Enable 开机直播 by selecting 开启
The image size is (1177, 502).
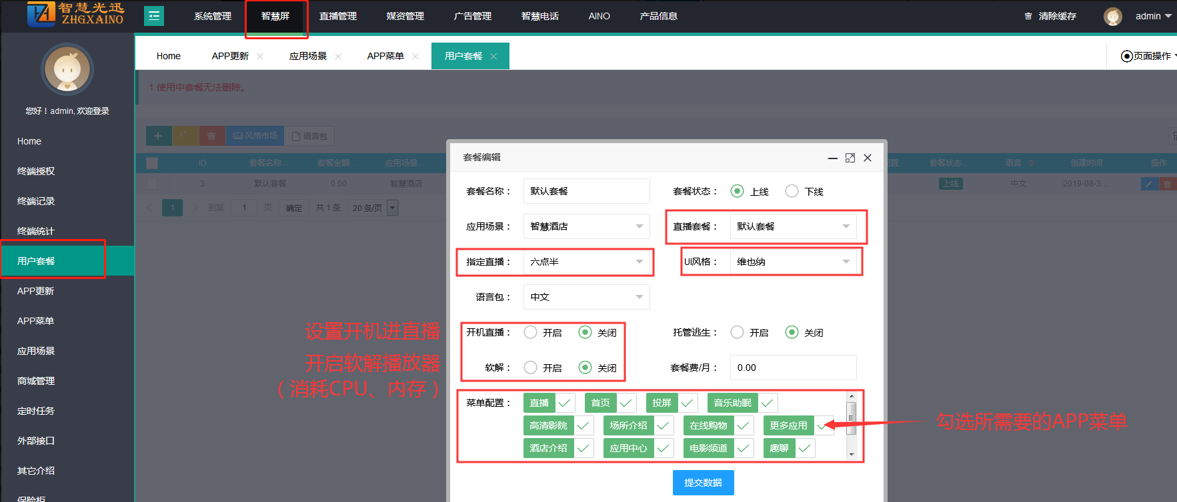531,332
